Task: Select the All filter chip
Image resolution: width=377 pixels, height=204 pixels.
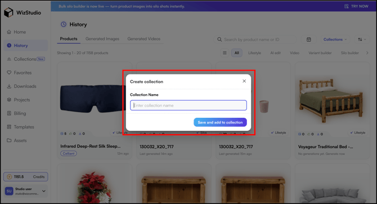Action: (236, 53)
